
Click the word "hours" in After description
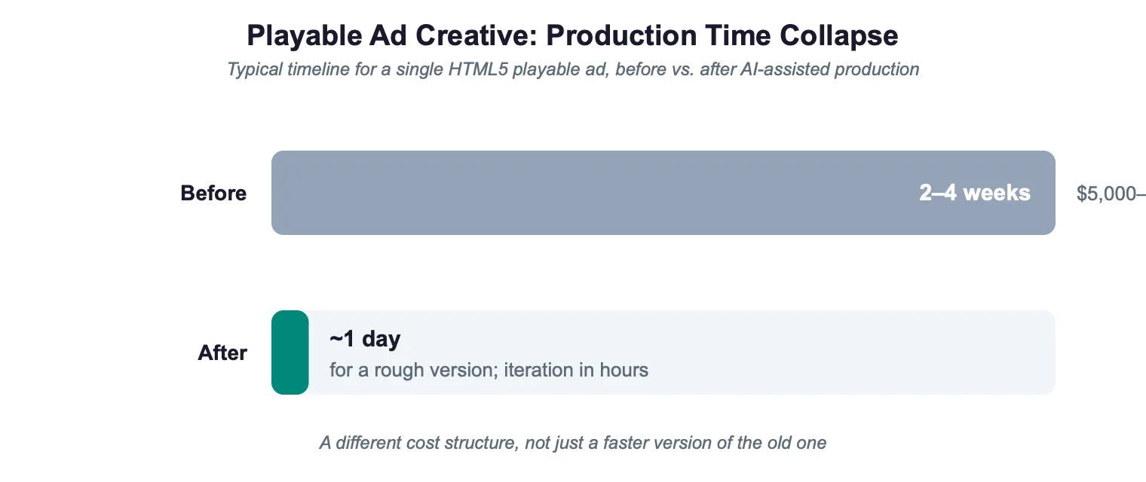pos(624,371)
